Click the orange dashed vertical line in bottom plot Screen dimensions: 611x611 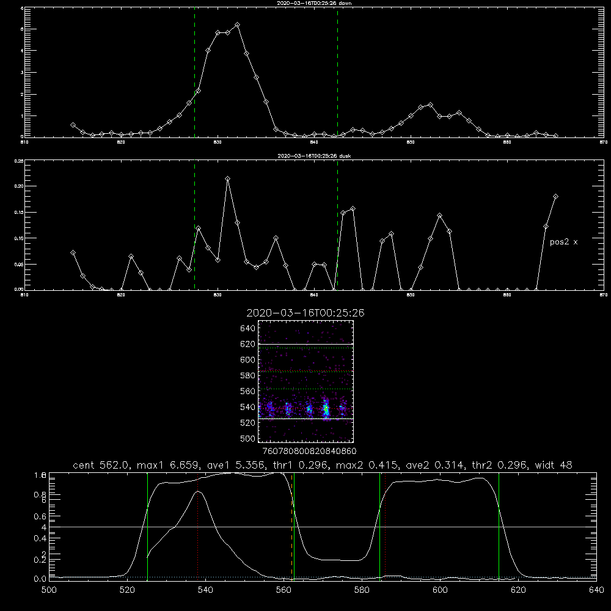click(x=291, y=527)
